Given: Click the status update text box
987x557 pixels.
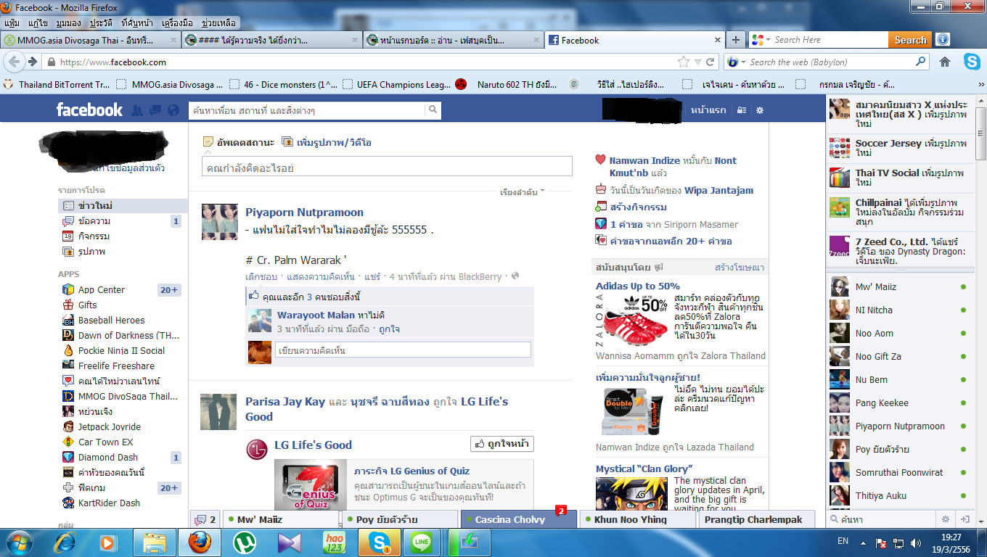Looking at the screenshot, I should 387,168.
